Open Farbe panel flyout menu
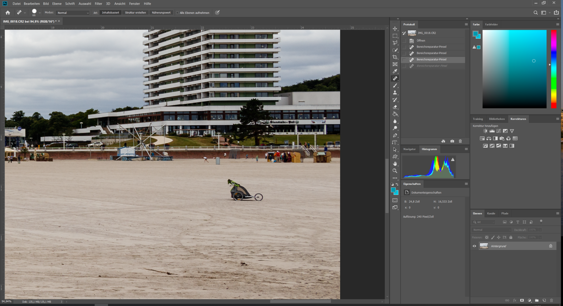Image resolution: width=563 pixels, height=306 pixels. [x=558, y=24]
